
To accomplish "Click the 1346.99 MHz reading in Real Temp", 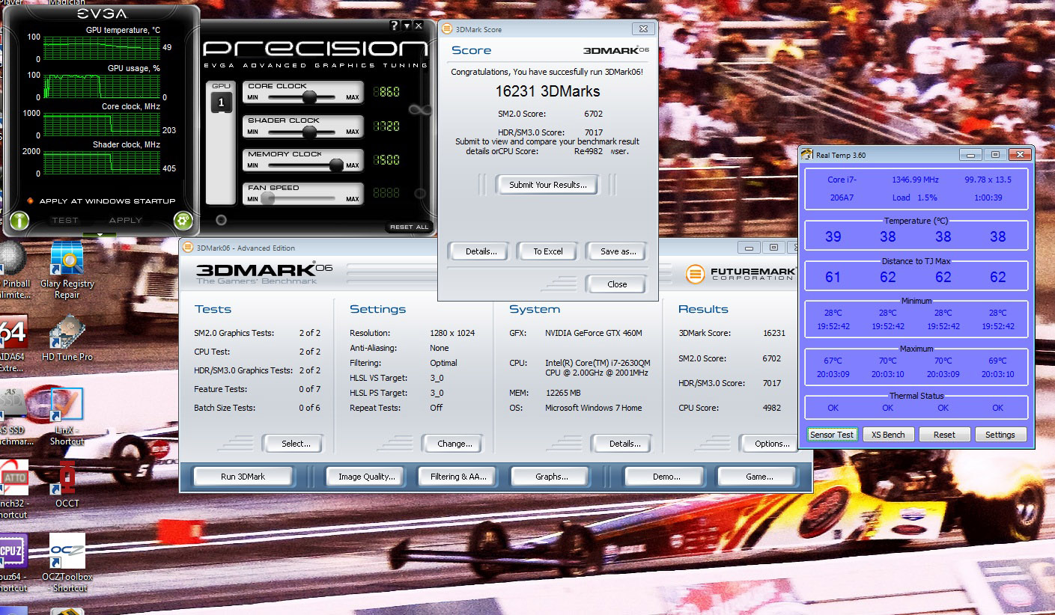I will point(915,180).
